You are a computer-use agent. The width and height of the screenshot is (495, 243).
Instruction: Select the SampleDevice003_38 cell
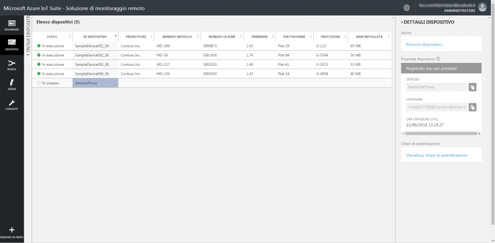95,64
